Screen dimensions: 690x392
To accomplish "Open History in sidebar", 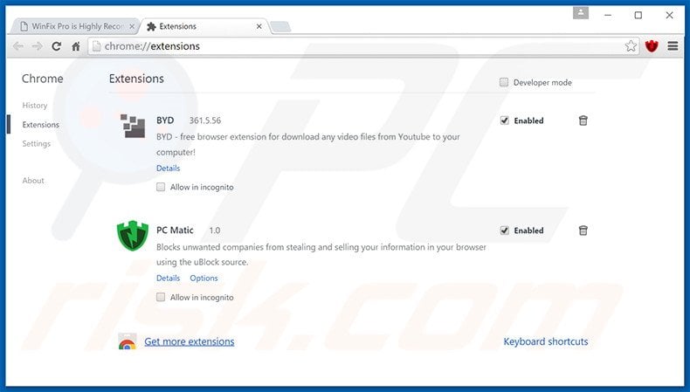I will coord(35,106).
